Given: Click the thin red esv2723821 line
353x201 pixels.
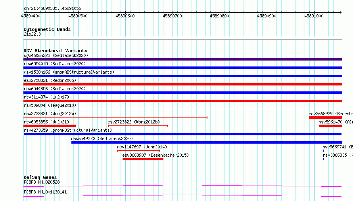Looking at the screenshot, I should coord(115,118).
